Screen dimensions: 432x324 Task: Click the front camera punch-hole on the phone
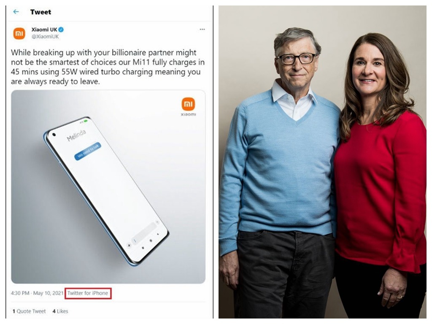tap(54, 135)
